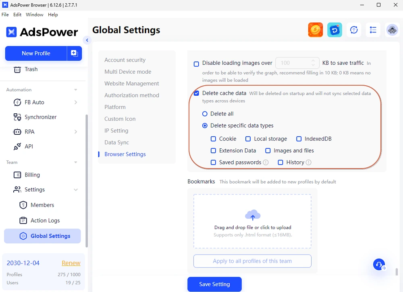Expand the FB Auto submenu chevron

(x=76, y=103)
